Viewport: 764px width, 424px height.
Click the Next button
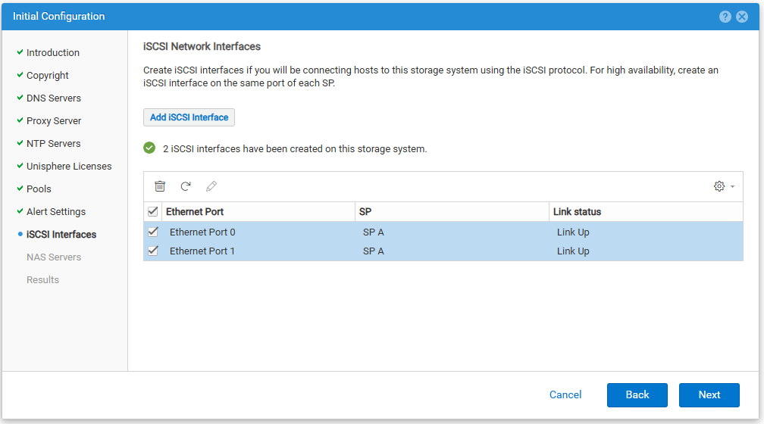pos(709,394)
